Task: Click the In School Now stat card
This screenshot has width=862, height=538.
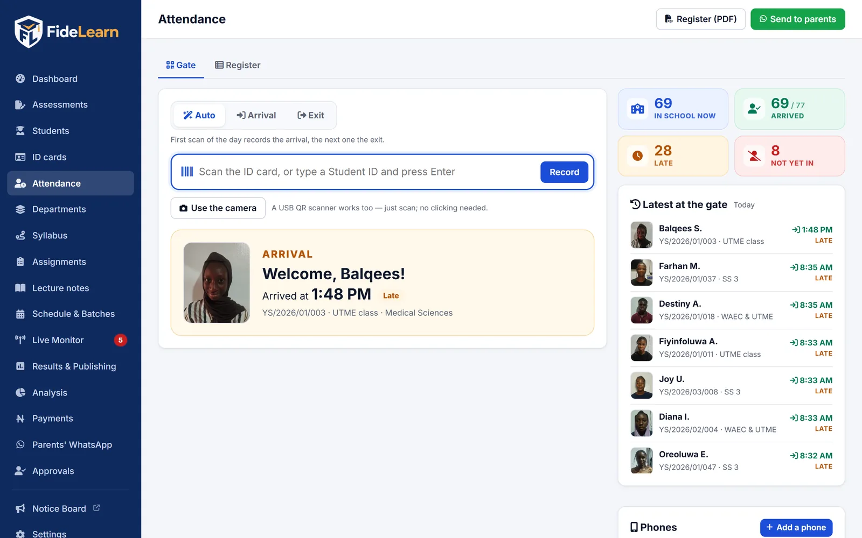Action: 673,109
